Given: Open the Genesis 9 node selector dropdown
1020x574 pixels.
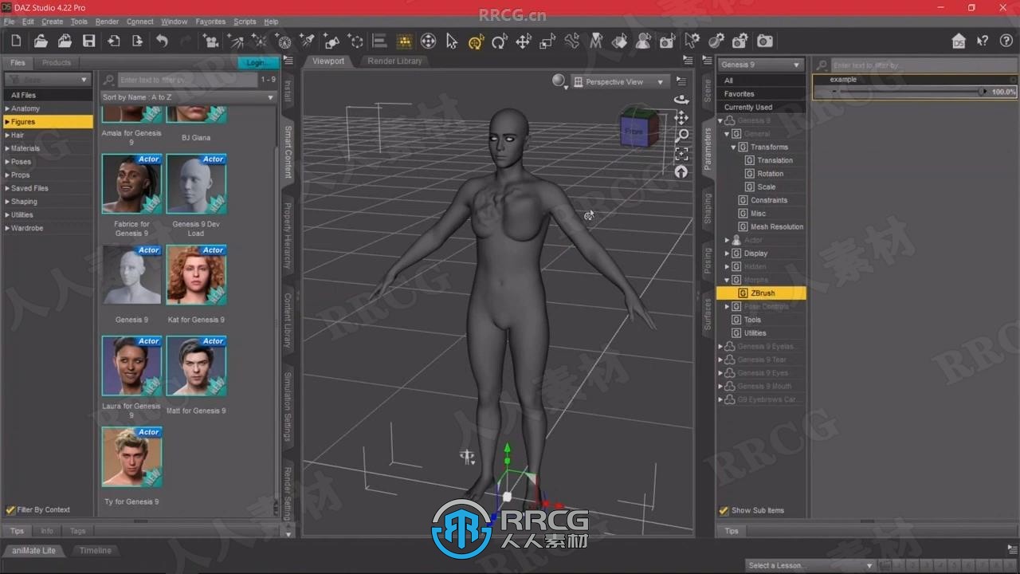Looking at the screenshot, I should [x=761, y=65].
